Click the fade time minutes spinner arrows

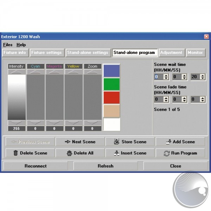click(184, 100)
